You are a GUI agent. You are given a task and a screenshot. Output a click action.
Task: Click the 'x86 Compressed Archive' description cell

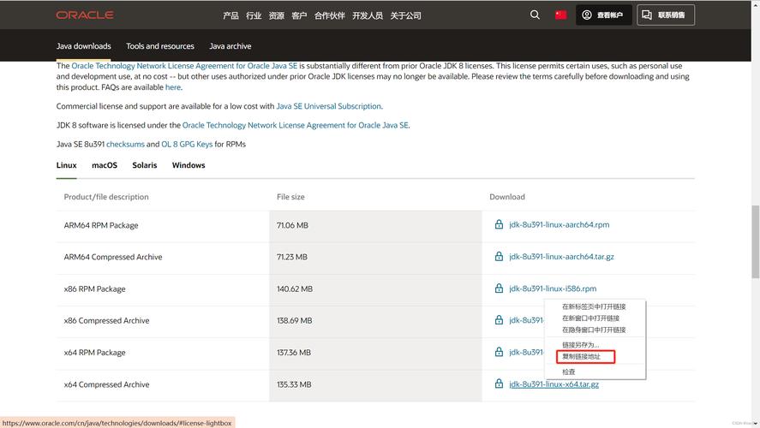tap(163, 320)
